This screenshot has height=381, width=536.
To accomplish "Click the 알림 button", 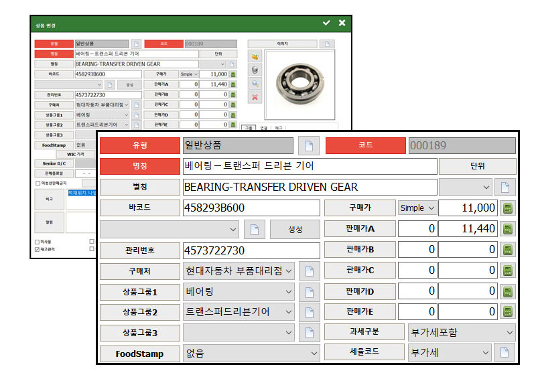I will click(x=49, y=222).
